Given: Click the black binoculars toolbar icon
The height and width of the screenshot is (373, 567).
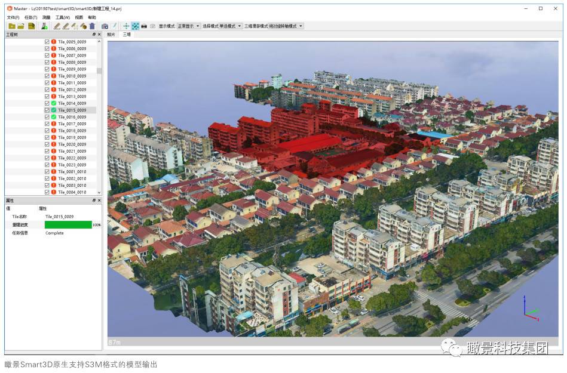Looking at the screenshot, I should click(x=144, y=26).
